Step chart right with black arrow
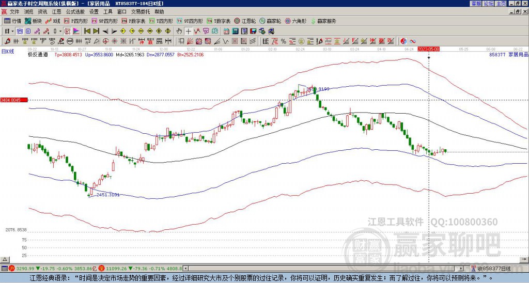529x283 pixels. 114,31
